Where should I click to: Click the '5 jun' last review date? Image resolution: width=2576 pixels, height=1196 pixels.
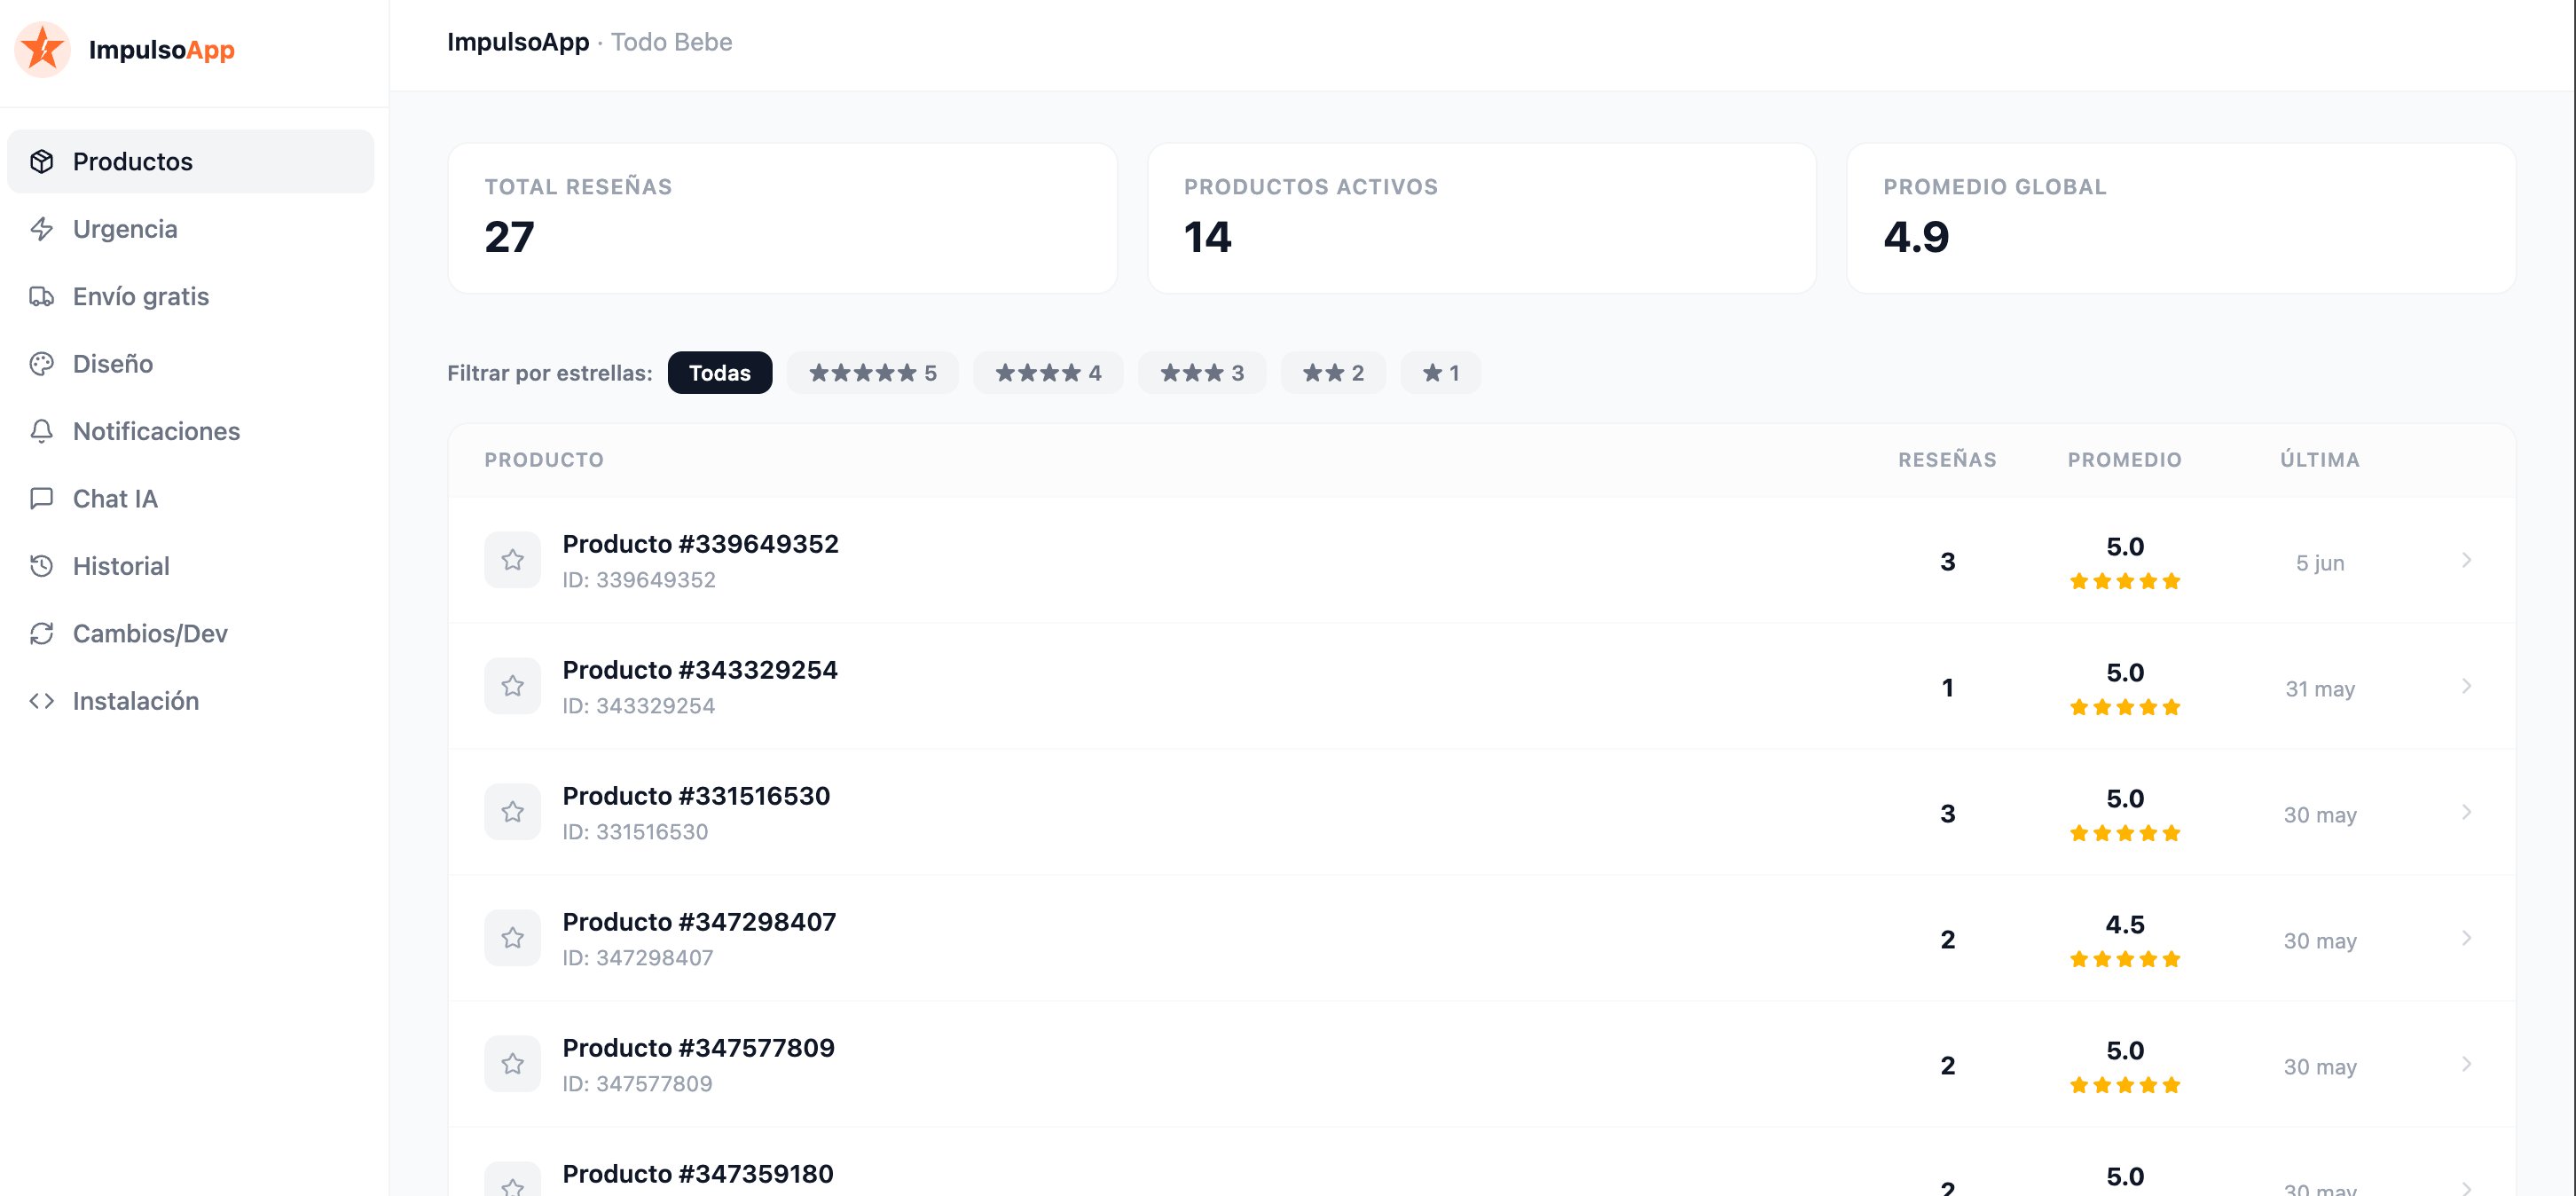(x=2320, y=563)
